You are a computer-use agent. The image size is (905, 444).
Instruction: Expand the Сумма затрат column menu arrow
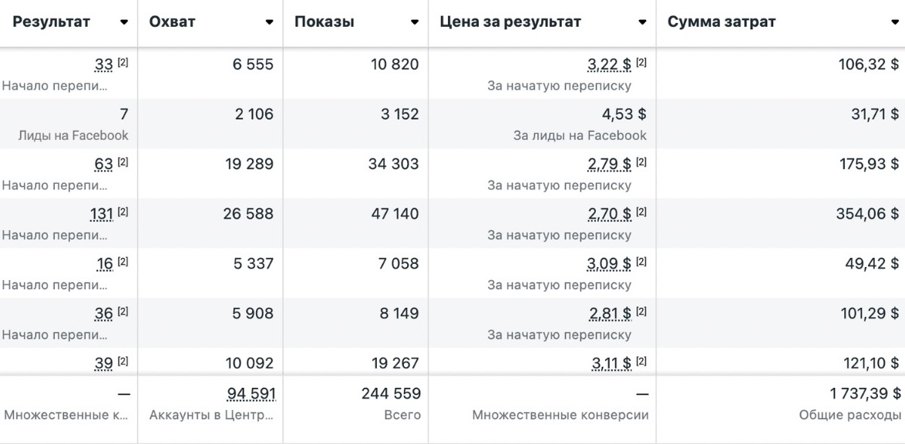pyautogui.click(x=894, y=22)
